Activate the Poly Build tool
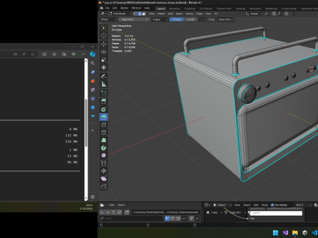The width and height of the screenshot is (318, 238). point(103,140)
